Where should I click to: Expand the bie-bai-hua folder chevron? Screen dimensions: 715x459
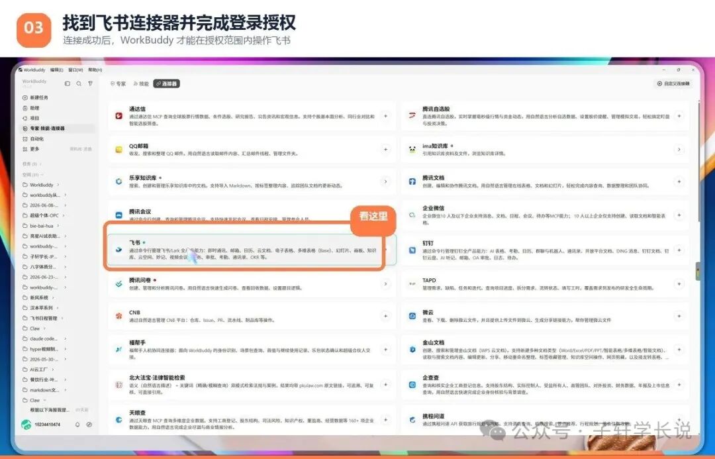point(58,226)
